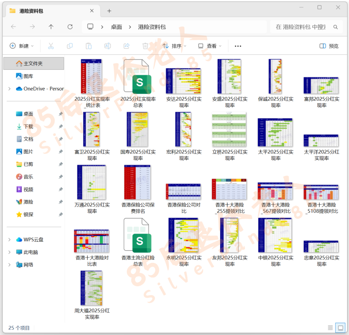Unpin 港险 using its pin icon
Image resolution: width=349 pixels, height=335 pixels.
(61, 202)
